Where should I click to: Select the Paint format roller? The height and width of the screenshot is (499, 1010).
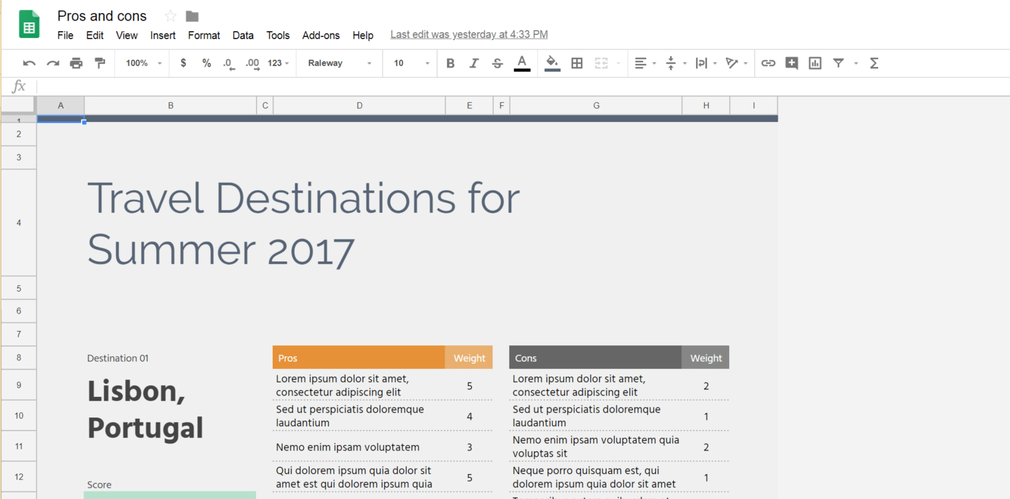[x=100, y=63]
